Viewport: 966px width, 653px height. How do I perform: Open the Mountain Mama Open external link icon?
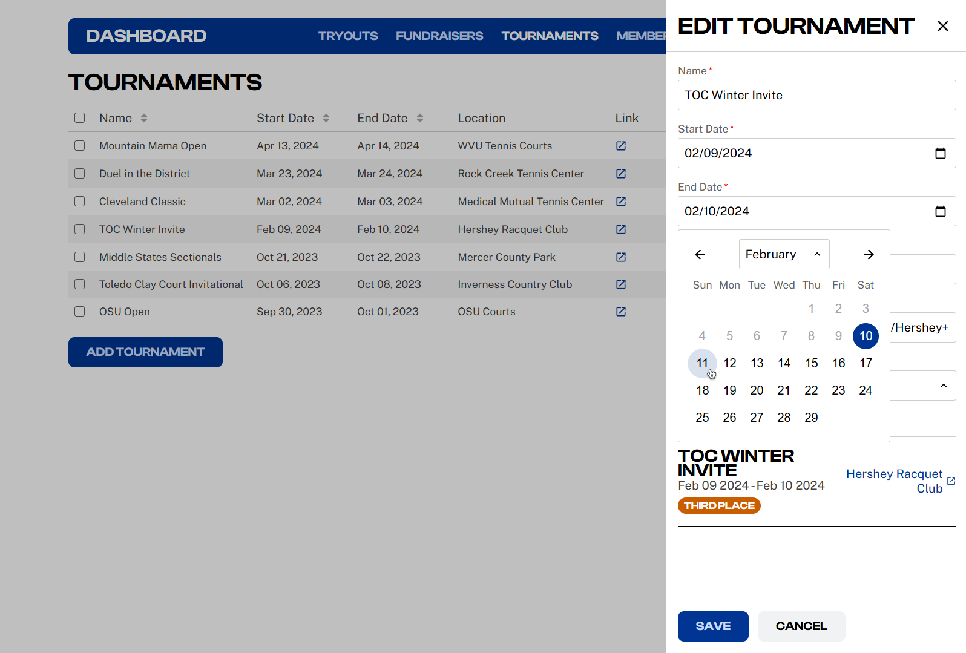click(x=621, y=146)
